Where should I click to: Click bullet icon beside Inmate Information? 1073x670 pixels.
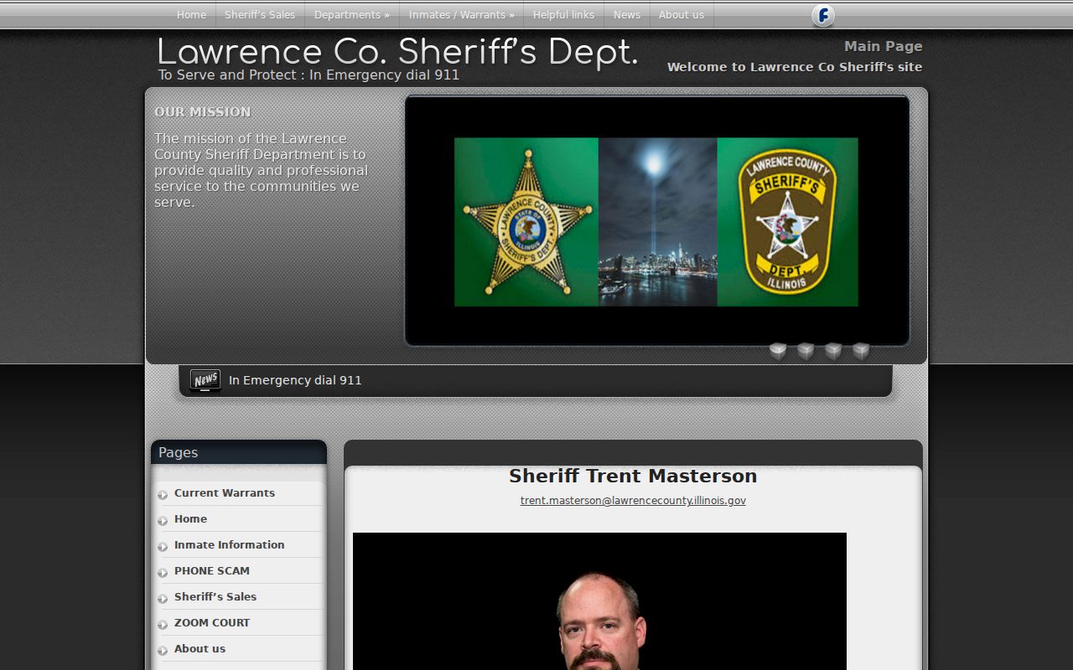[x=163, y=547]
